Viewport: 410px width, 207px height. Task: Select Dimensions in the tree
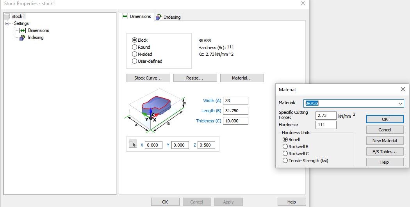(x=38, y=30)
